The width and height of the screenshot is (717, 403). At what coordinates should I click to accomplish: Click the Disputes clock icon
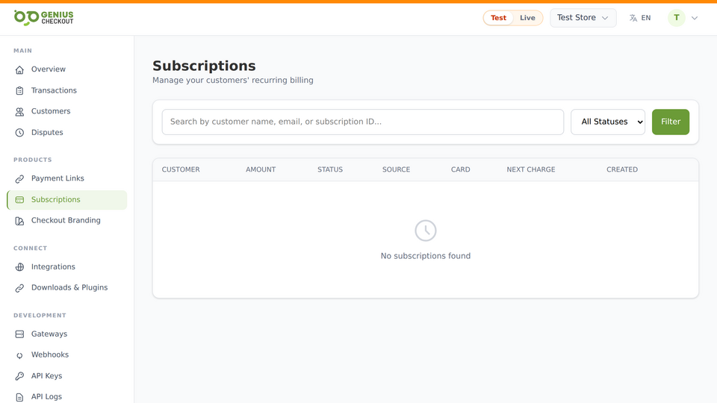pos(19,133)
